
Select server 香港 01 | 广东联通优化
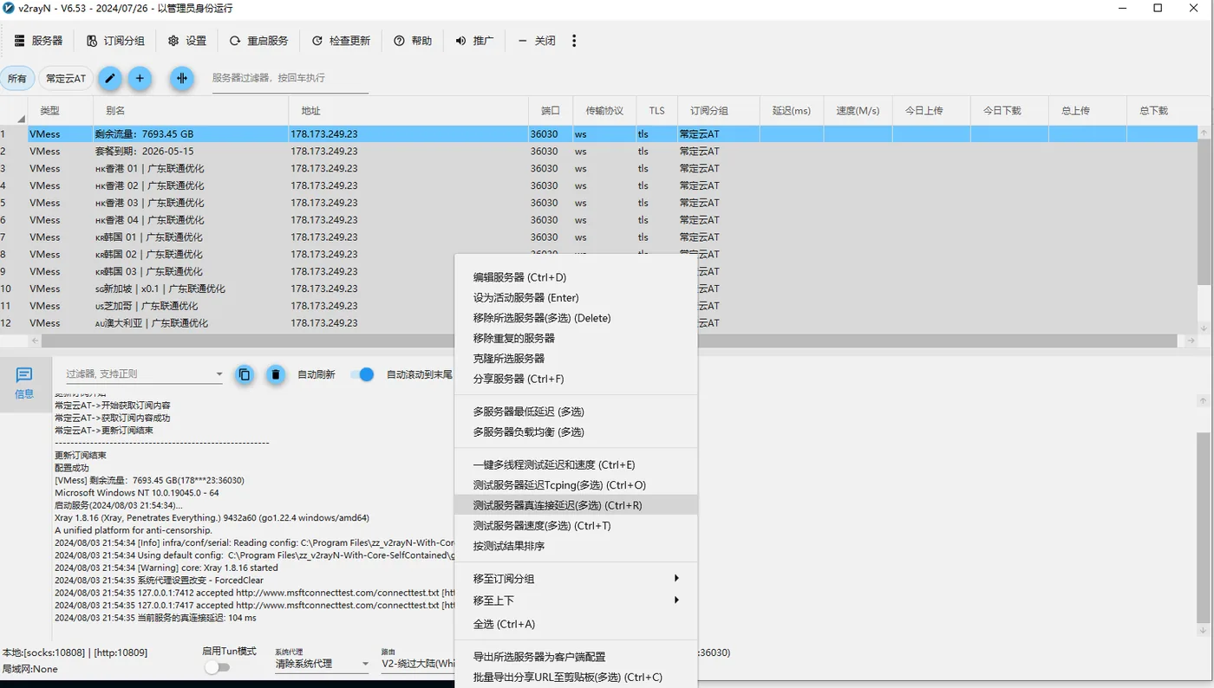598,168
